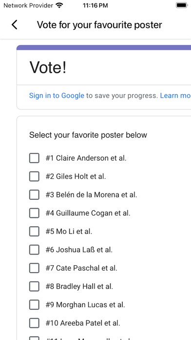Tap the back arrow icon
This screenshot has height=340, width=191.
(15, 25)
